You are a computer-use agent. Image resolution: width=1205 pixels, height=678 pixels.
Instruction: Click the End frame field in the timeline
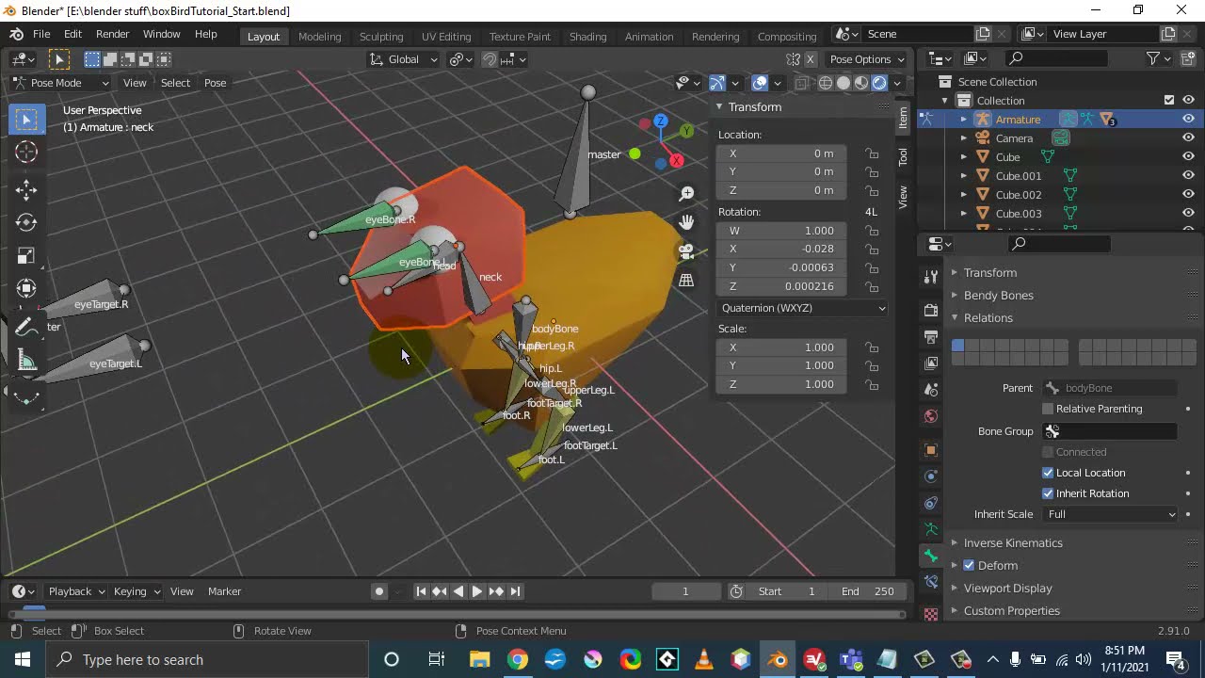(x=868, y=591)
